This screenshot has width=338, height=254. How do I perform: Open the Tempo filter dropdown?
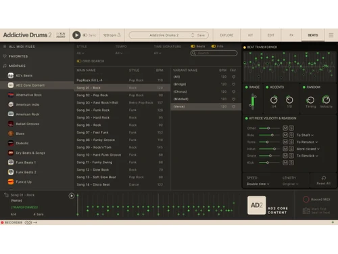(119, 54)
